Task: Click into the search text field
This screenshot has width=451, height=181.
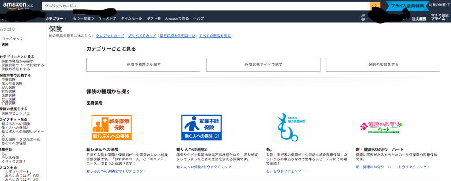Action: (x=224, y=6)
